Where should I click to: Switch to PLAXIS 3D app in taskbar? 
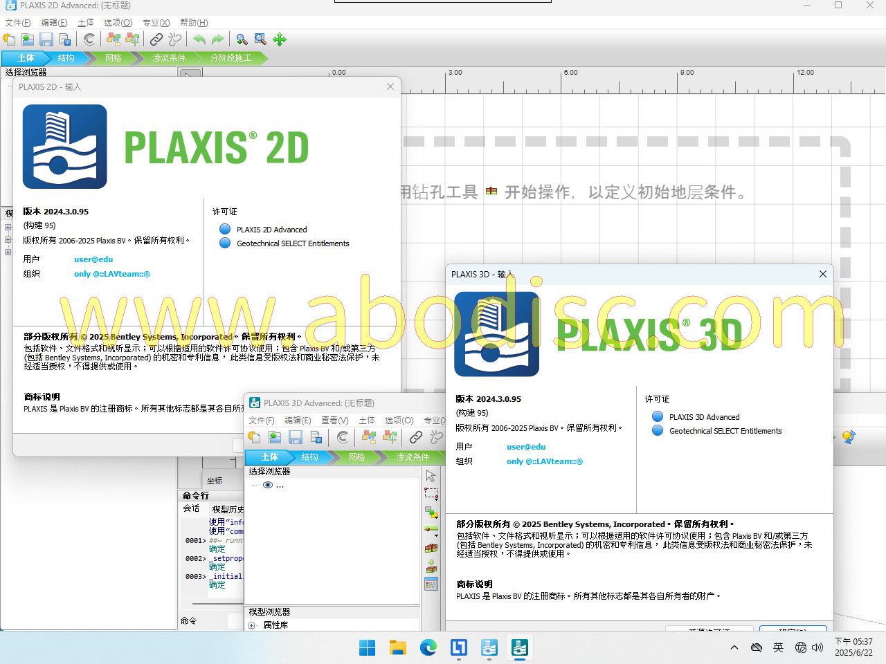click(x=520, y=647)
